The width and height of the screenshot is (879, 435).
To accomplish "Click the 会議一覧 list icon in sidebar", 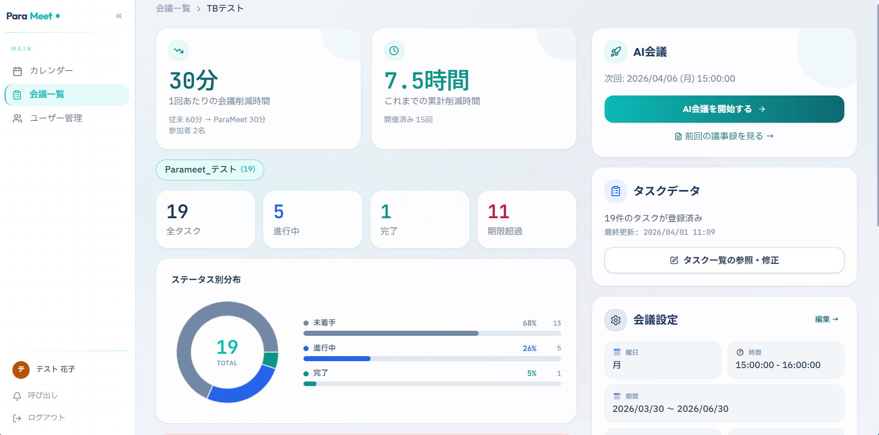I will click(18, 95).
